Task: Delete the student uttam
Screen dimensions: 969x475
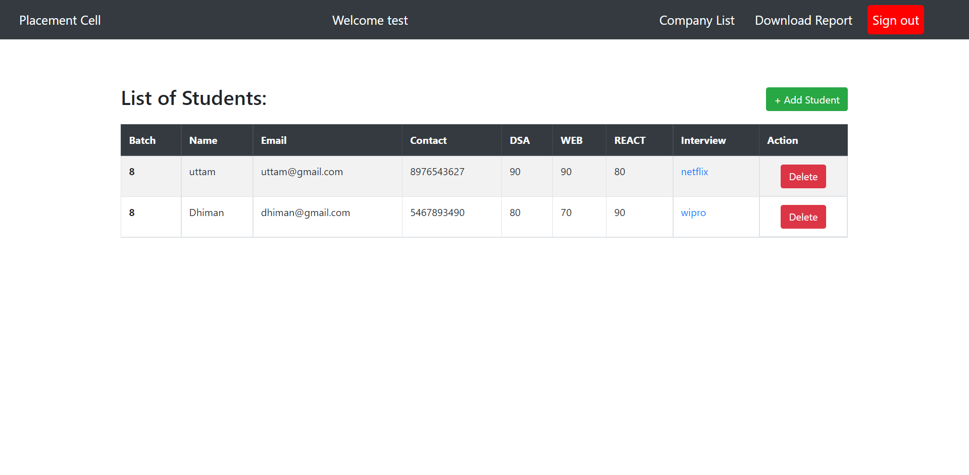Action: [803, 177]
